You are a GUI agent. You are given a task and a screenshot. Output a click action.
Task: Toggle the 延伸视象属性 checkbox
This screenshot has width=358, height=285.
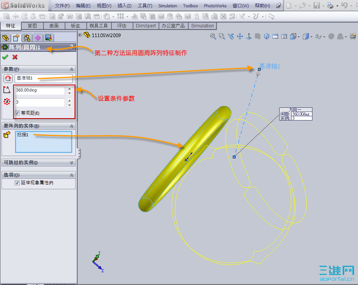point(17,183)
